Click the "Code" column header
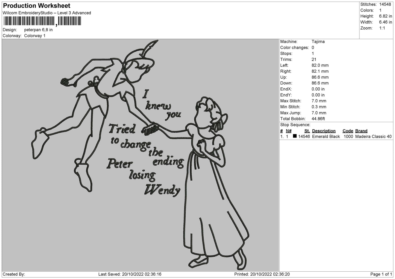Viewport: 395px width, 279px height. click(x=348, y=131)
